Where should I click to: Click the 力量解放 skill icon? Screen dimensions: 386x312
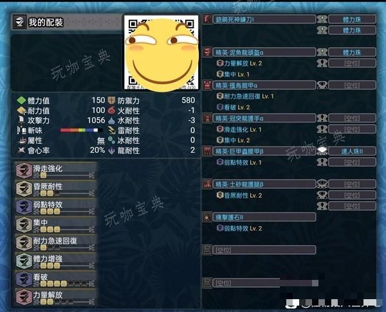[24, 297]
